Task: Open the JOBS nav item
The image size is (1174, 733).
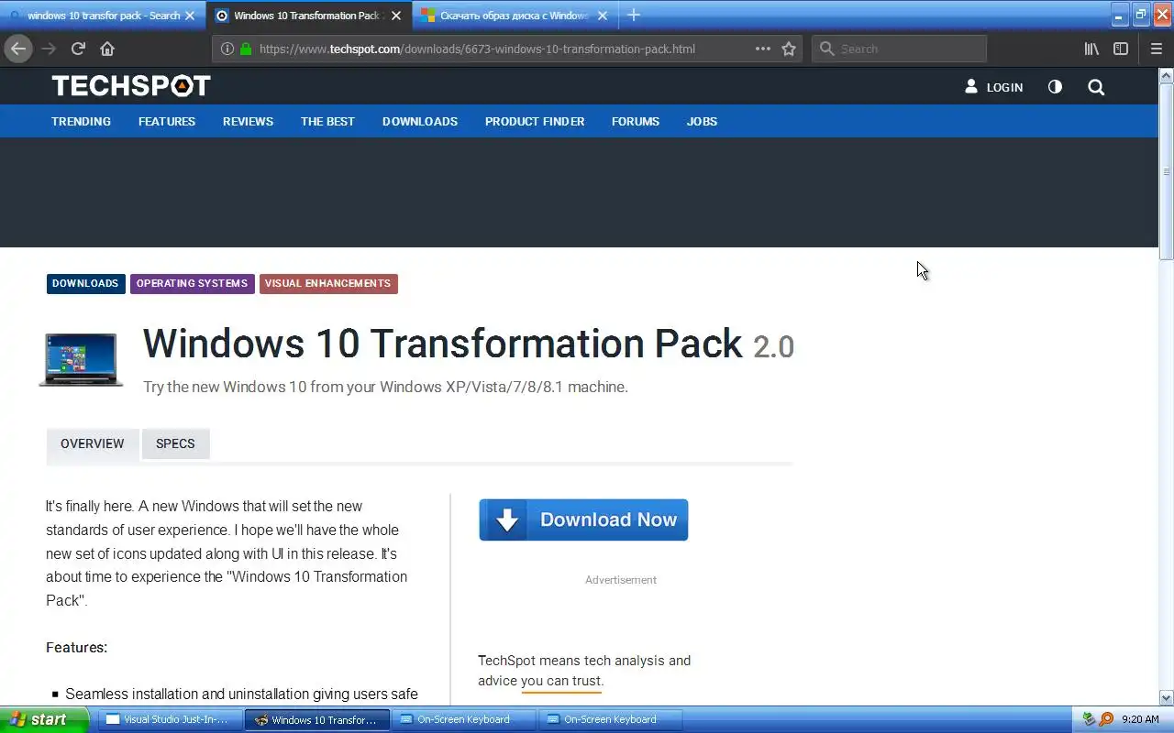Action: pyautogui.click(x=702, y=121)
